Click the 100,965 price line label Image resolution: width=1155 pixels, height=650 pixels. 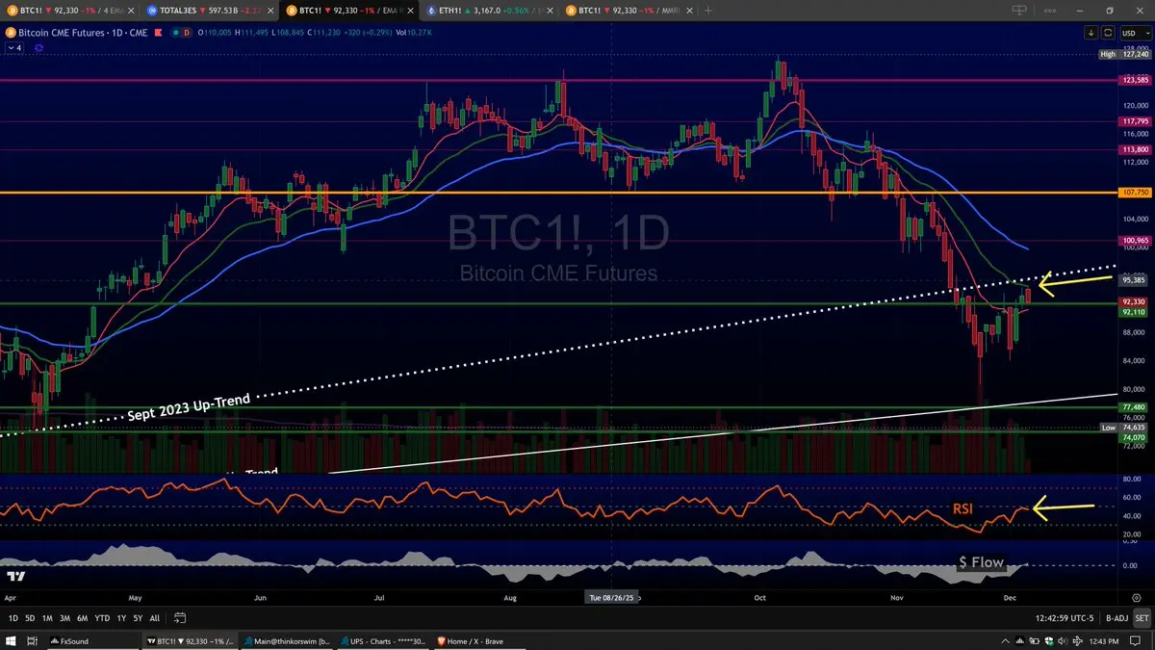click(x=1135, y=240)
